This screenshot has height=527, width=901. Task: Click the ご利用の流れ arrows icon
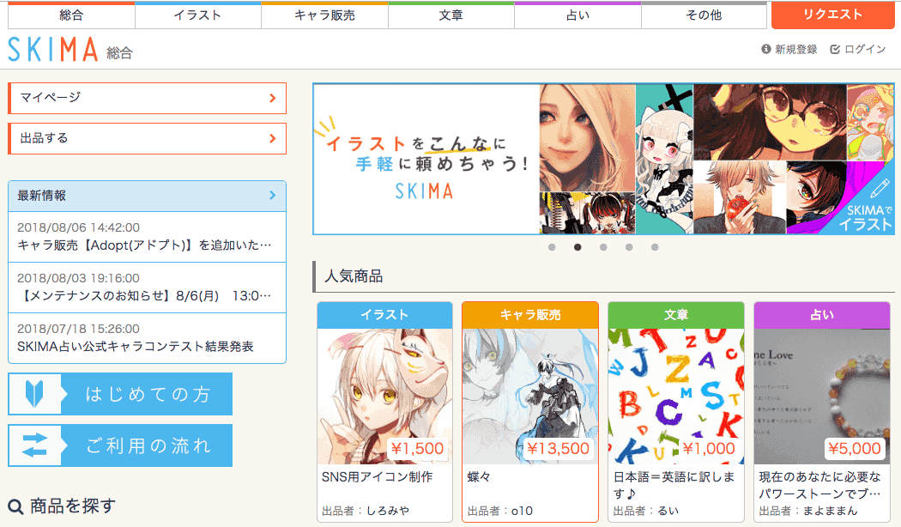click(x=34, y=445)
